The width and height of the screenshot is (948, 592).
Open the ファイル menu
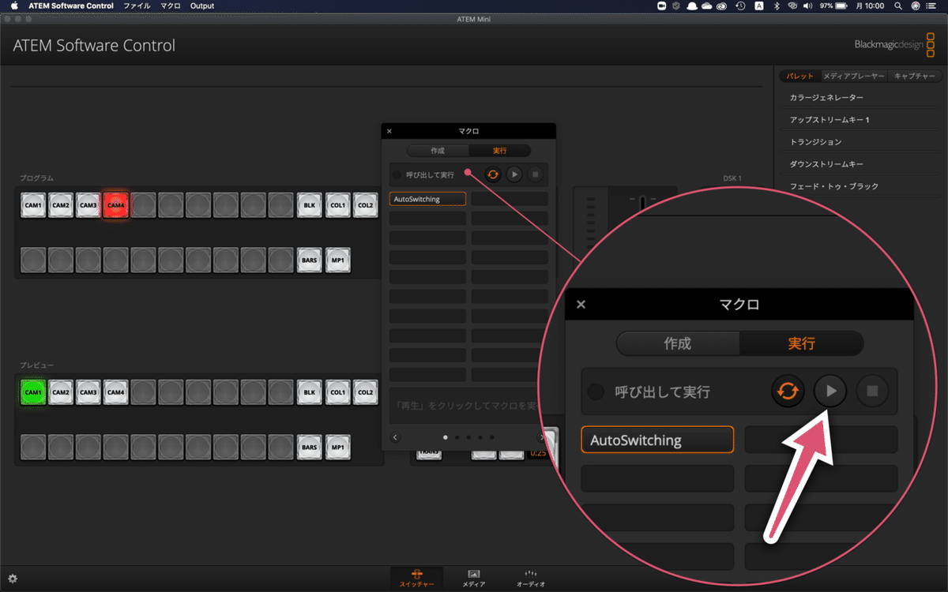pos(137,6)
